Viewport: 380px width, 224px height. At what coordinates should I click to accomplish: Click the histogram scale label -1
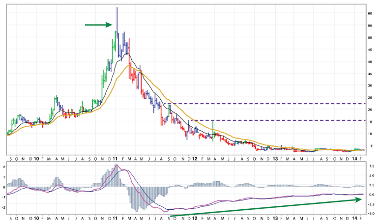[x=3, y=197]
